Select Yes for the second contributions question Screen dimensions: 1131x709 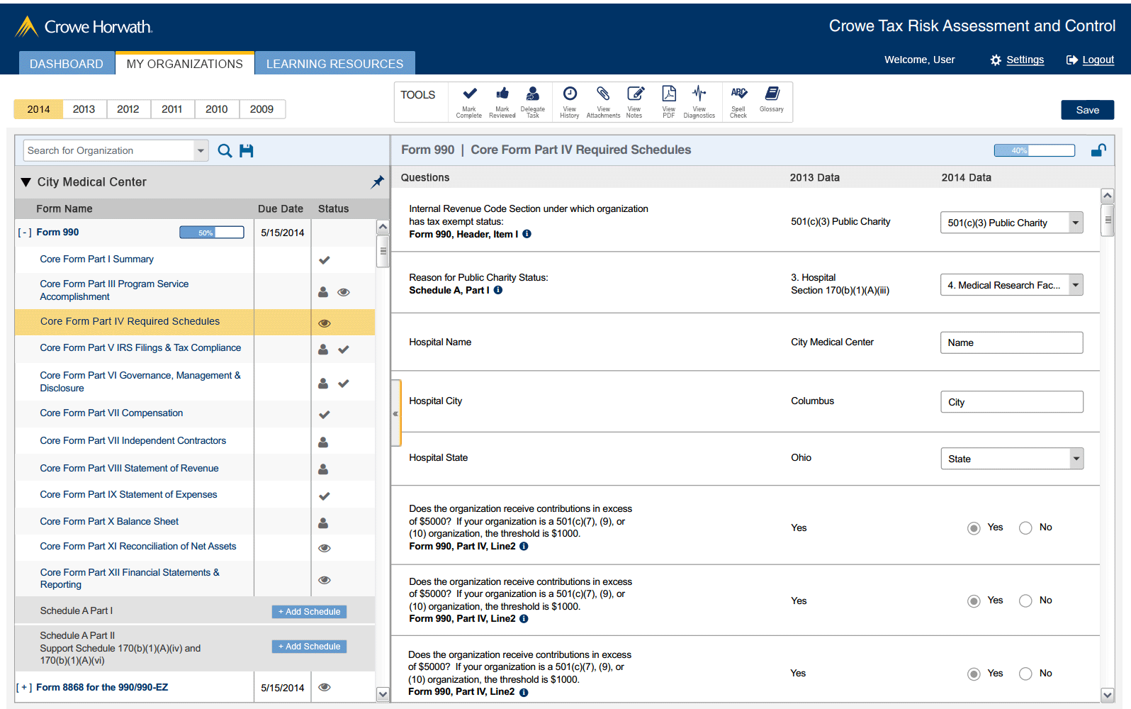(x=974, y=601)
